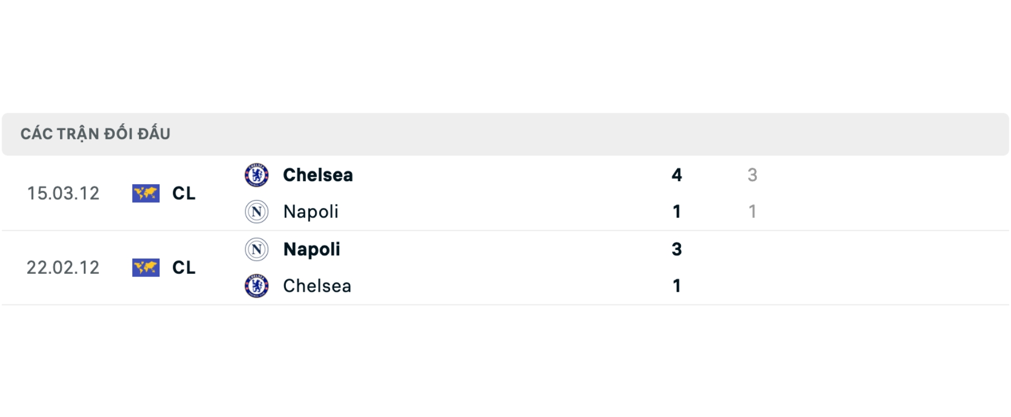Screen dimensions: 1011x417
Task: Click the Champions League globe icon for 22.02.12
Action: pos(146,267)
